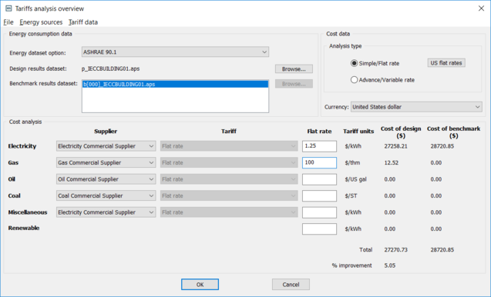The image size is (491, 297).
Task: Click the US flat rates button
Action: point(446,63)
